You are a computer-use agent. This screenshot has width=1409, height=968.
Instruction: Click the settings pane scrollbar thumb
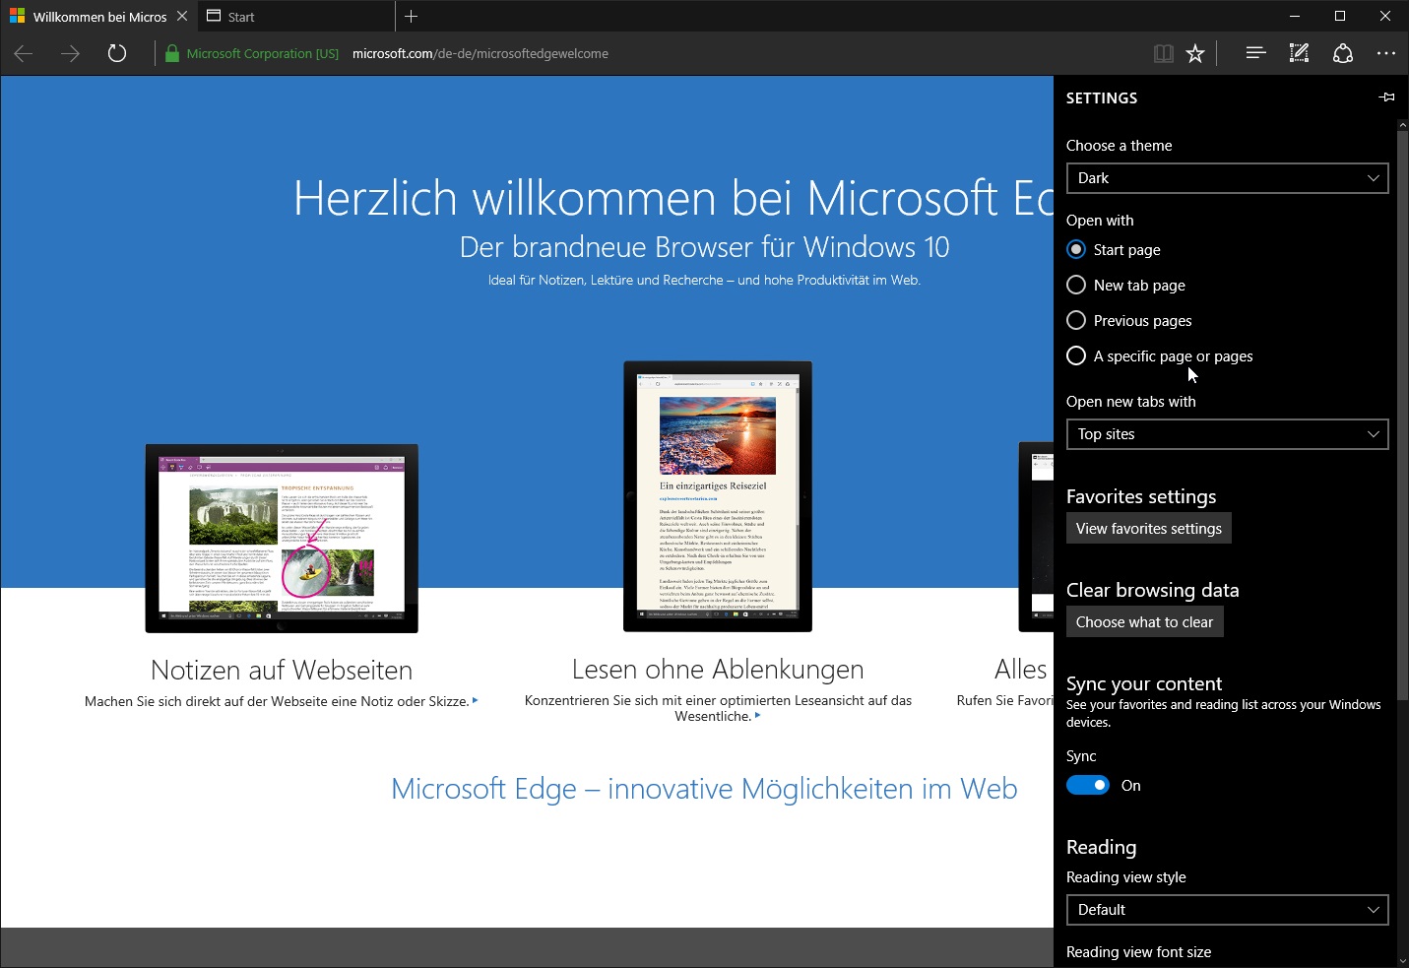click(1402, 414)
